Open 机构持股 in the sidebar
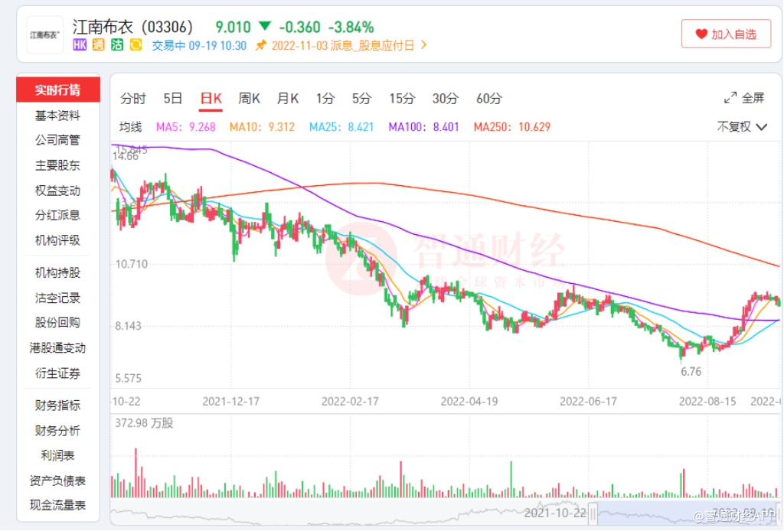 coord(57,272)
